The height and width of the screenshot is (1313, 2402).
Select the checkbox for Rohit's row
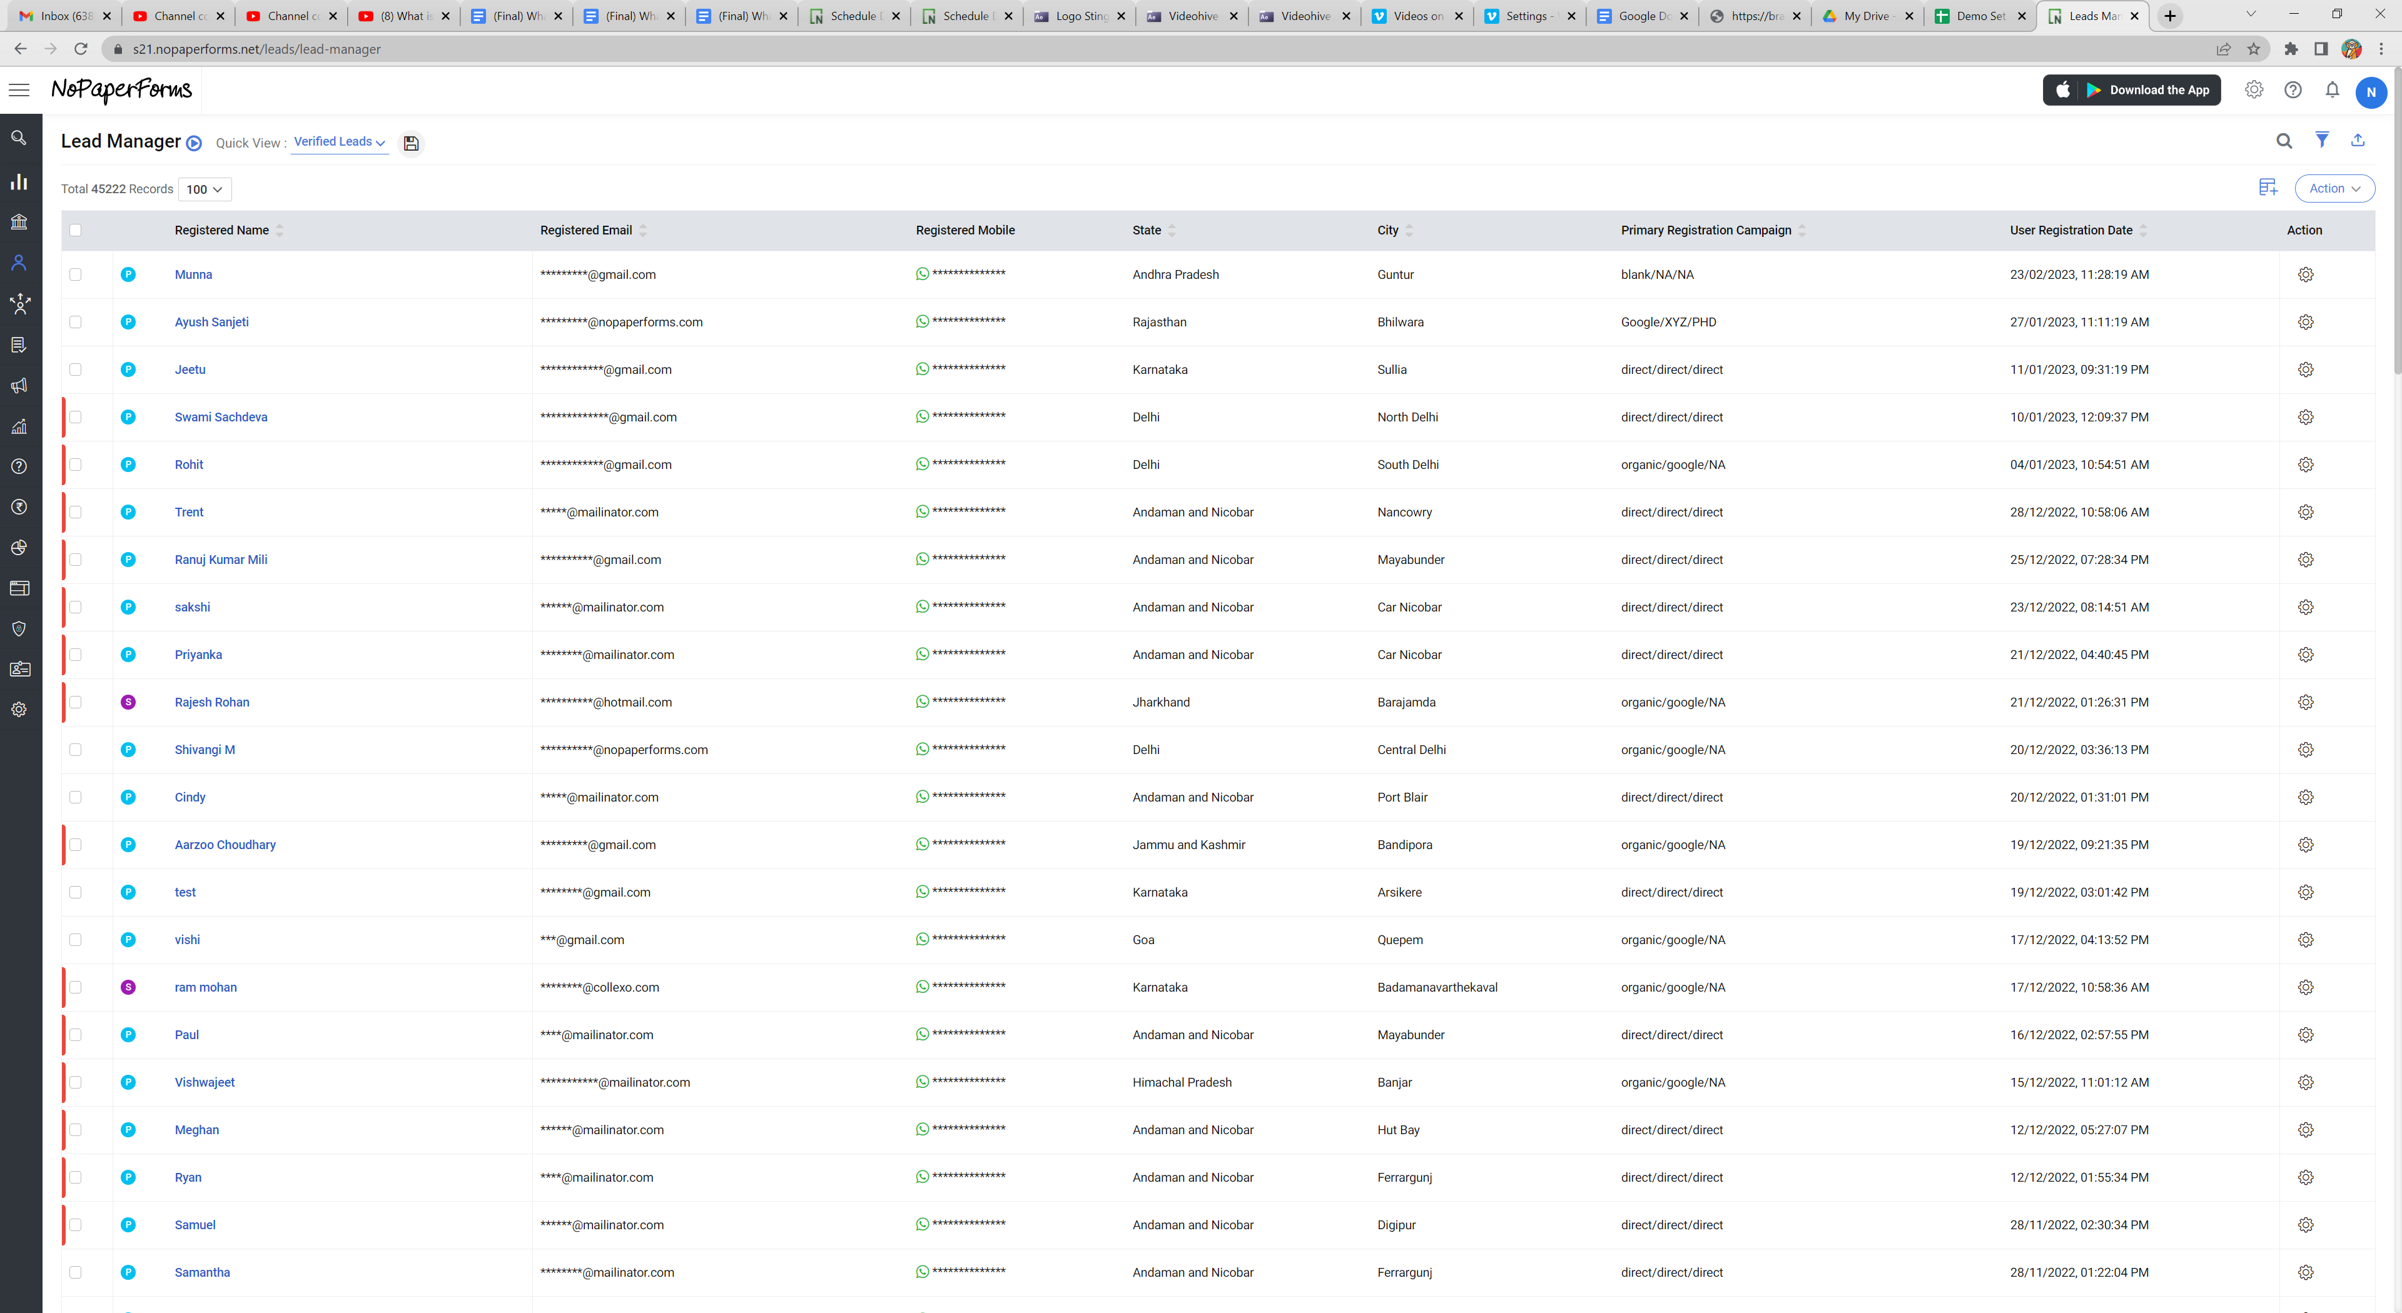coord(76,465)
